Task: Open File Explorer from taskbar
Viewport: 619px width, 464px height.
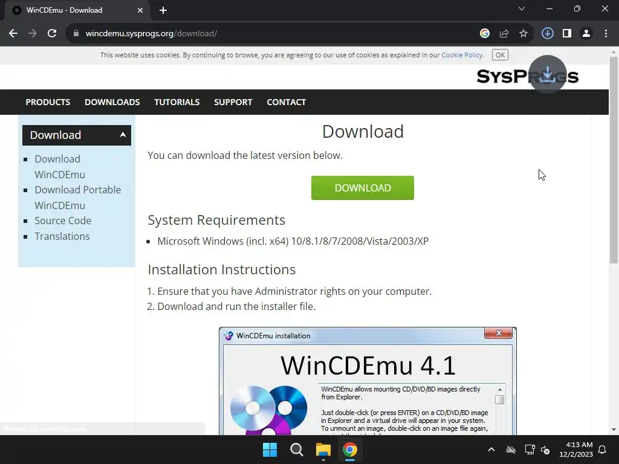Action: tap(323, 449)
